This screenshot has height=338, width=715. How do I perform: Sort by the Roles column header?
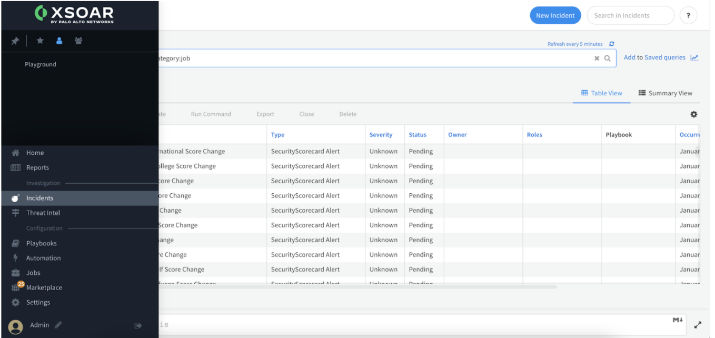(534, 135)
